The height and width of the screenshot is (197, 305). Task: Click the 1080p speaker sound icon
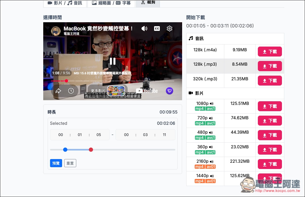(x=212, y=104)
